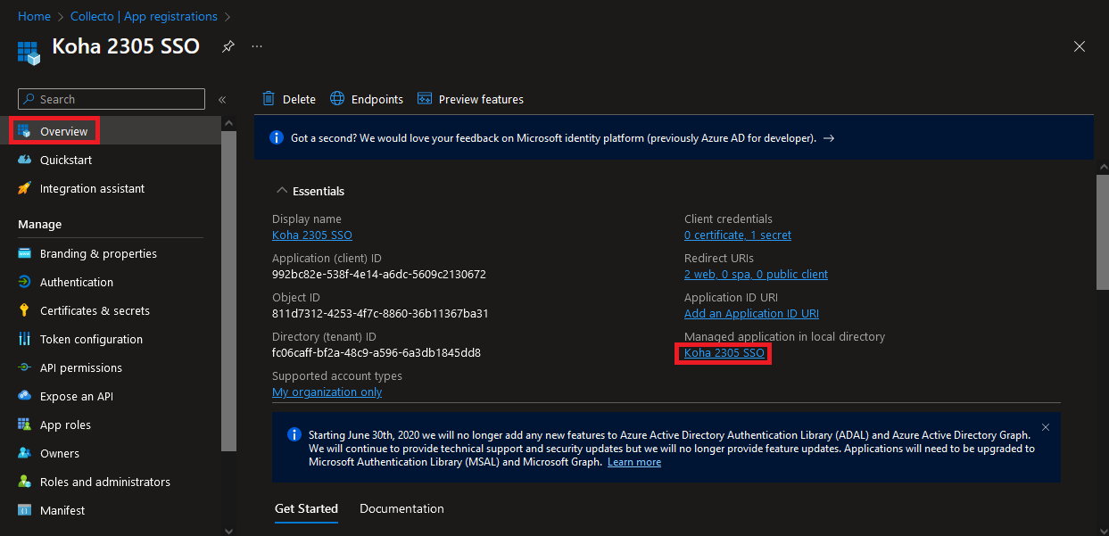This screenshot has width=1109, height=536.
Task: Open Managed application Koha 2305 SSO link
Action: (724, 353)
